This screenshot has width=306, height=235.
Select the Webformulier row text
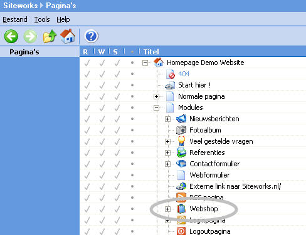tap(209, 175)
